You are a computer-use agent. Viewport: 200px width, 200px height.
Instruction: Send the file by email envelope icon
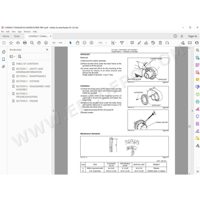[190, 43]
